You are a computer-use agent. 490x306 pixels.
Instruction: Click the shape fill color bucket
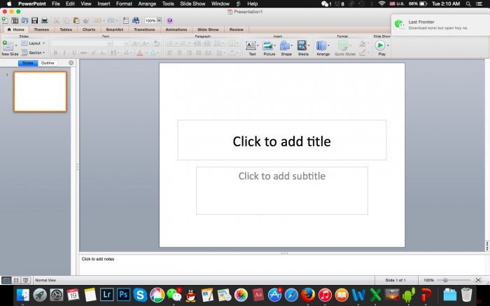[362, 43]
